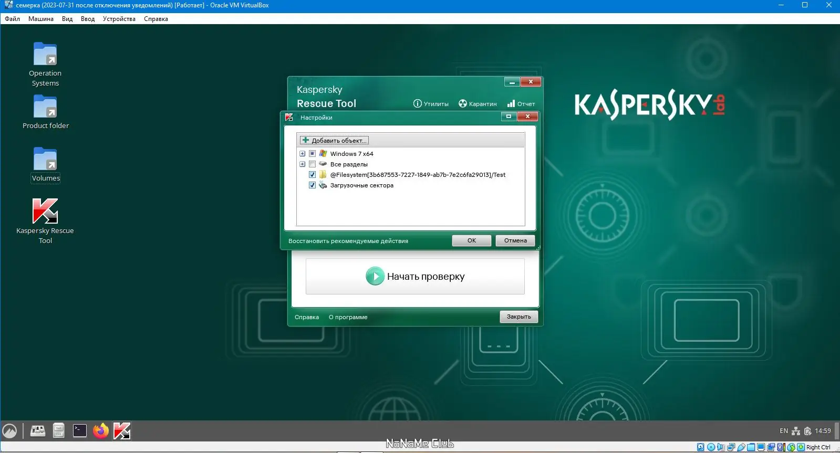The image size is (840, 453).
Task: Open Утилиты in Kaspersky Rescue Tool
Action: click(x=431, y=104)
